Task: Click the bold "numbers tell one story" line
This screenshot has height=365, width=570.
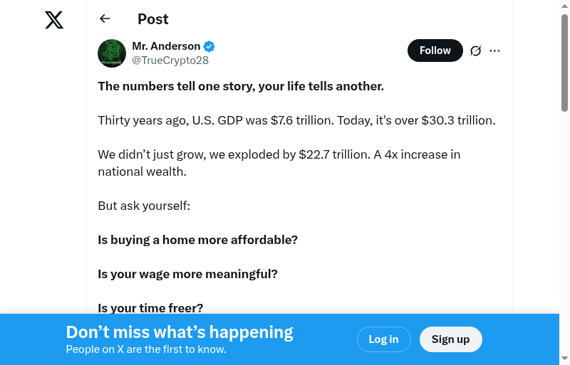Action: point(241,86)
